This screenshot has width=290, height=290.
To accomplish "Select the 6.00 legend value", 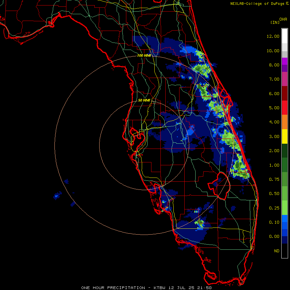I will point(274,93).
